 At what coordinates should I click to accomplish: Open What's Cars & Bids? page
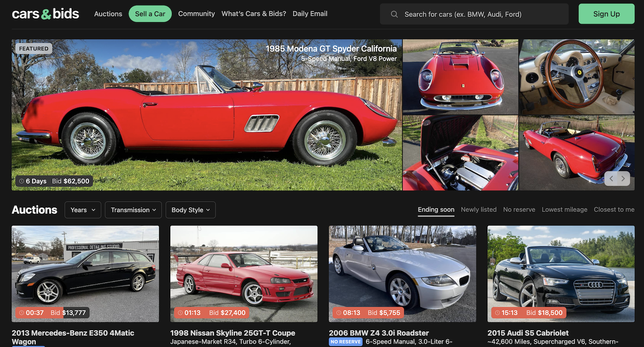tap(254, 14)
